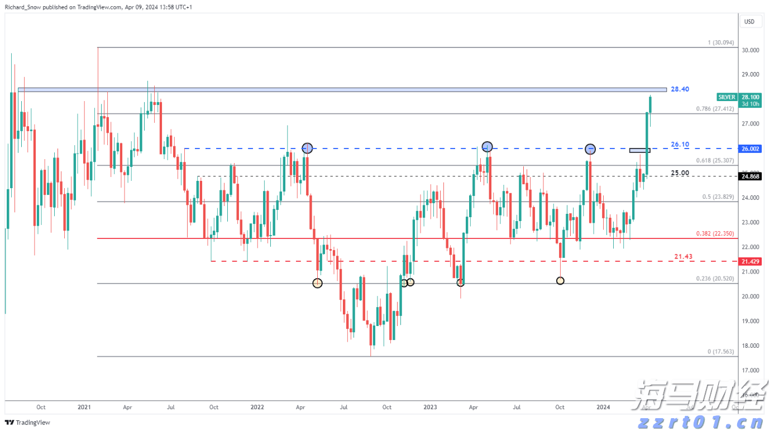
Task: Click the 2024 label on the time axis
Action: point(603,408)
